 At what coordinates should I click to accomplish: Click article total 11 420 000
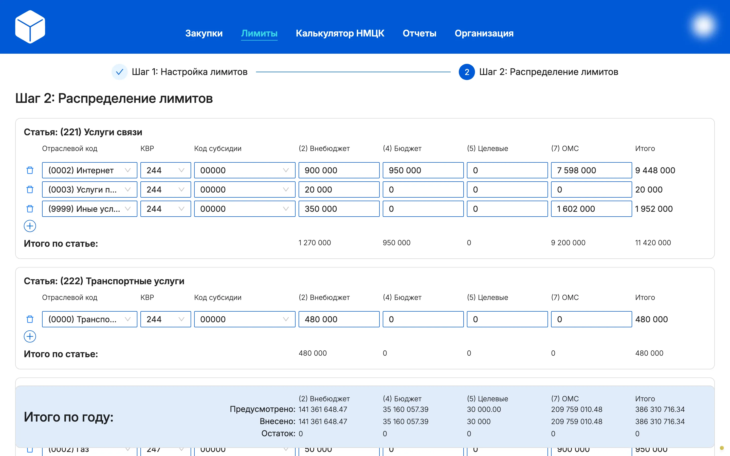(x=653, y=242)
